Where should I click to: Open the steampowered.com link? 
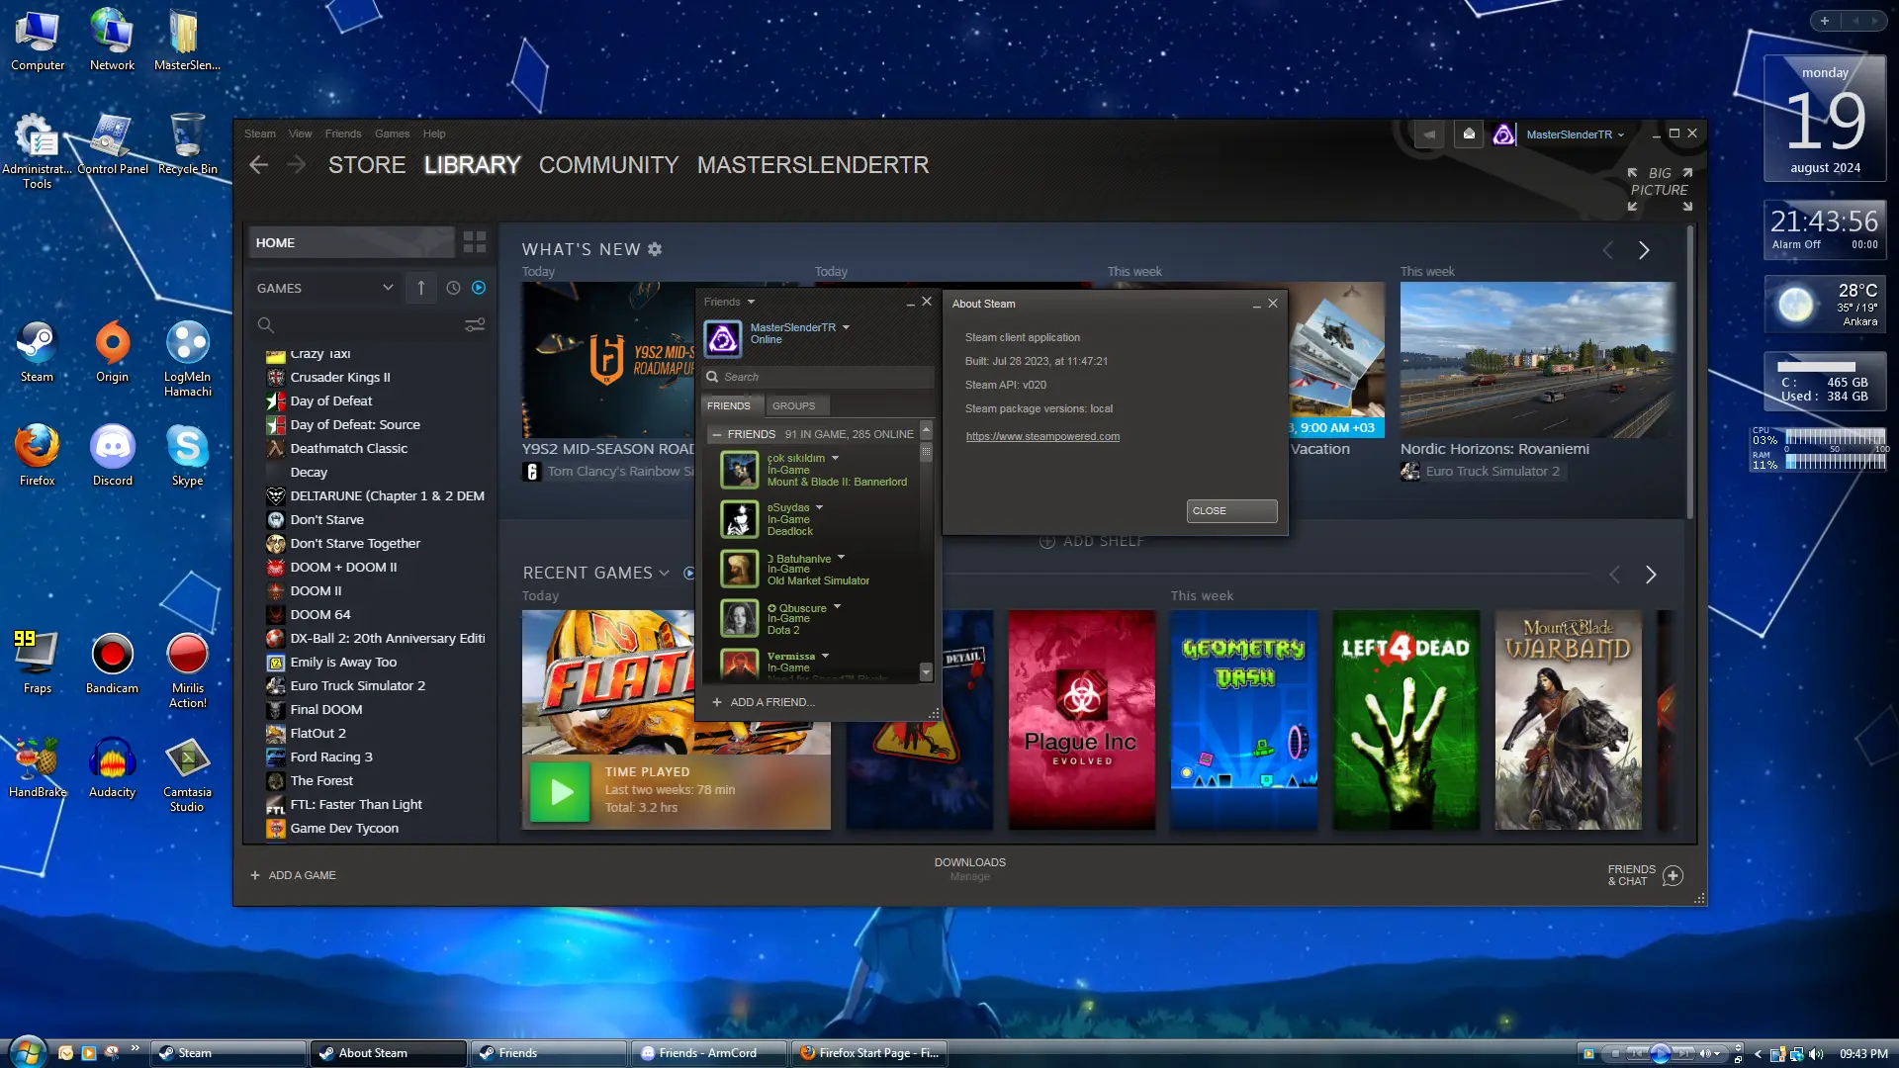click(1042, 436)
